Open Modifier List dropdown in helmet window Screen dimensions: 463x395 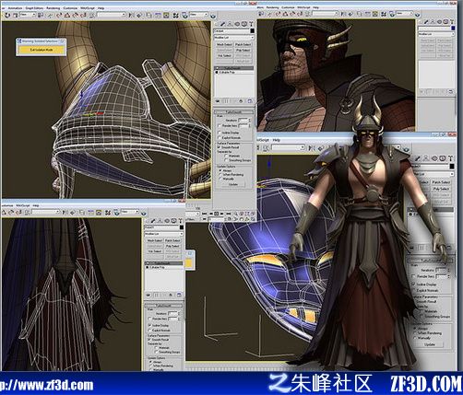pos(234,38)
